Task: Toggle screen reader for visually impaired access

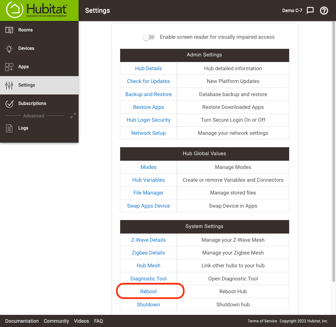Action: coord(148,37)
